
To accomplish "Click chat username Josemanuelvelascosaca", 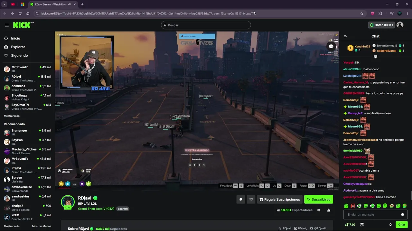I will [360, 140].
